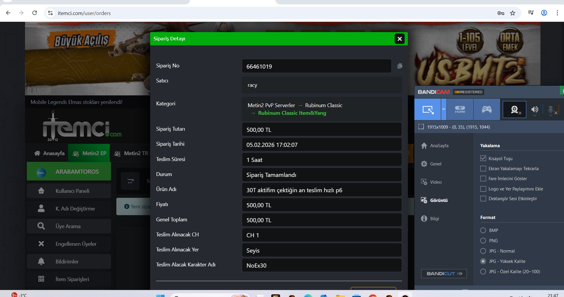Open Üye Arama in sidebar

click(x=69, y=226)
